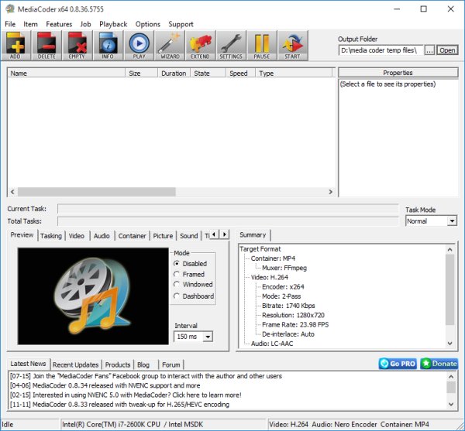465x431 pixels.
Task: Click the Properties panel header button
Action: click(398, 73)
